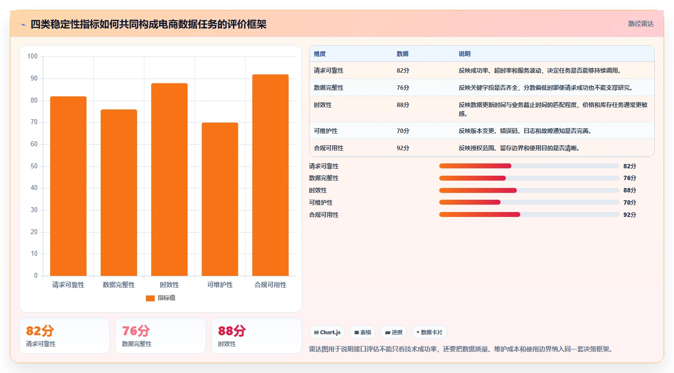Image resolution: width=674 pixels, height=373 pixels.
Task: Click the 50 y-axis tick label
Action: (34, 166)
